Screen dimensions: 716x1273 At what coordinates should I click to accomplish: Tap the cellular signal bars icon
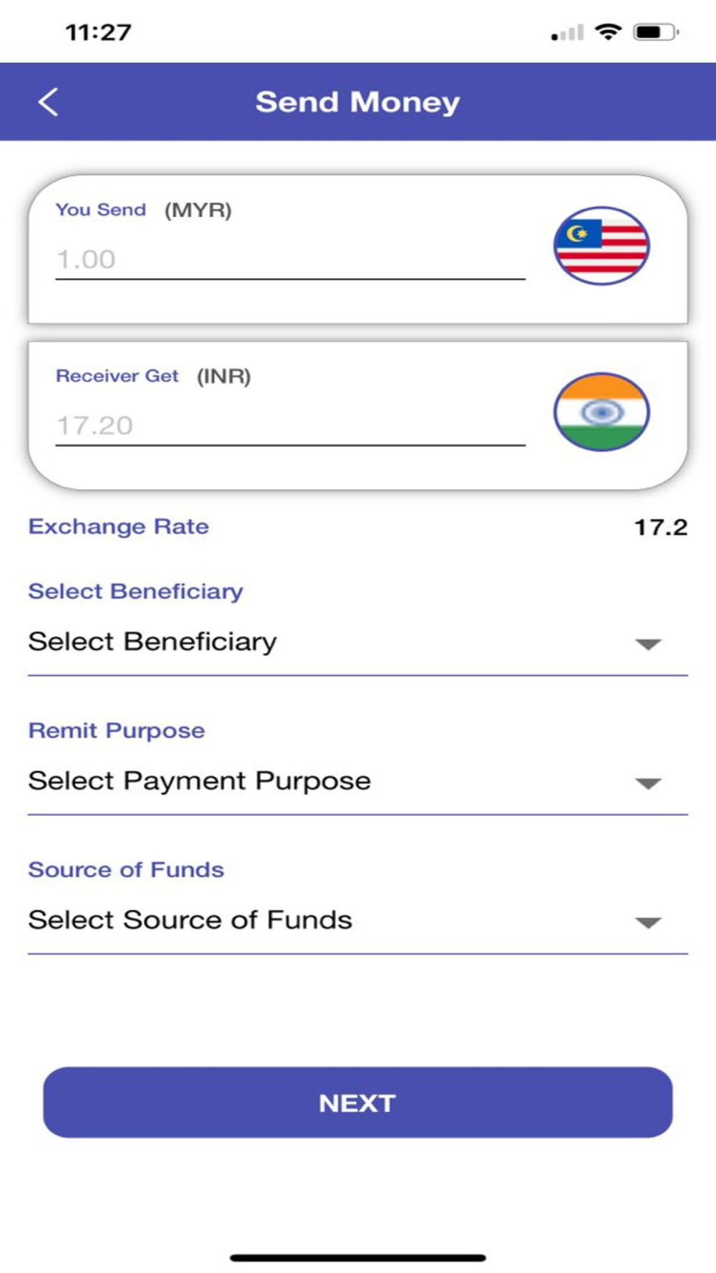click(x=567, y=33)
